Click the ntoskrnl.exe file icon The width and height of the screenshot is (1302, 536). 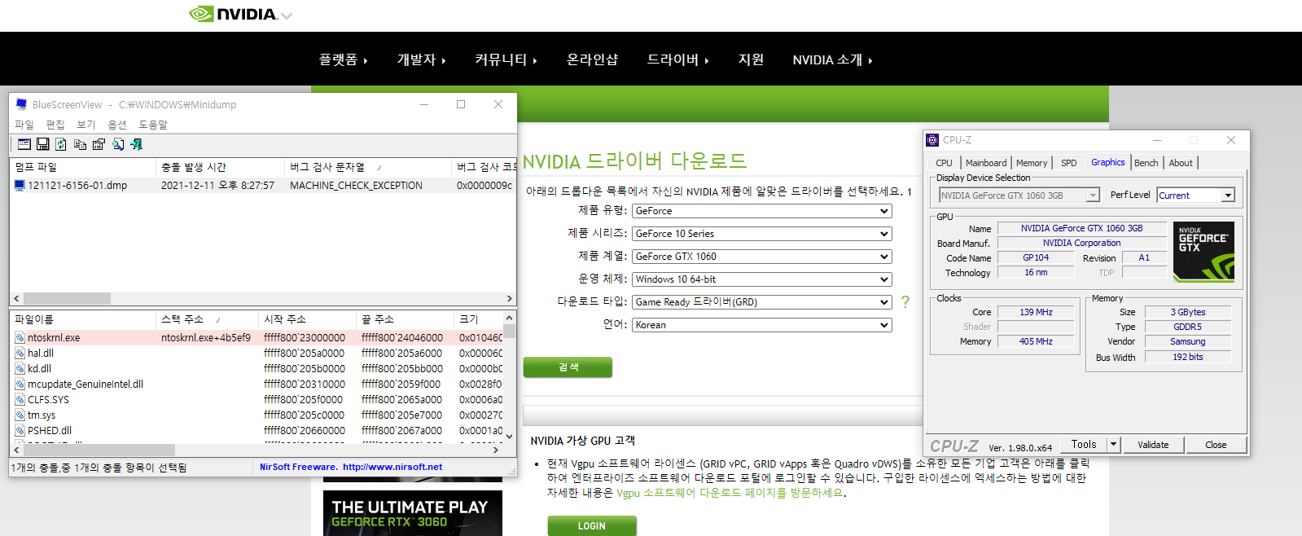[20, 337]
